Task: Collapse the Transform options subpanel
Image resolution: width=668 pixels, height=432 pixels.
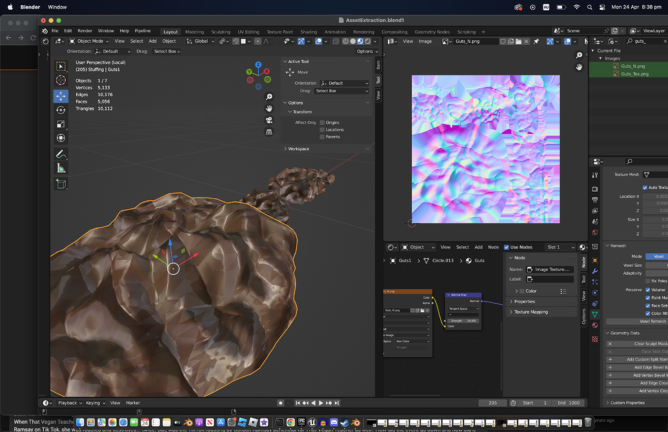Action: 303,112
